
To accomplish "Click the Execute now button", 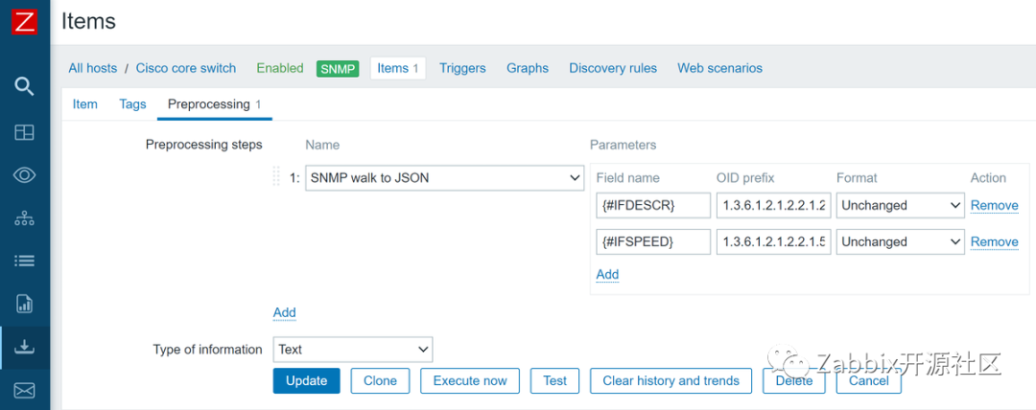I will [470, 380].
